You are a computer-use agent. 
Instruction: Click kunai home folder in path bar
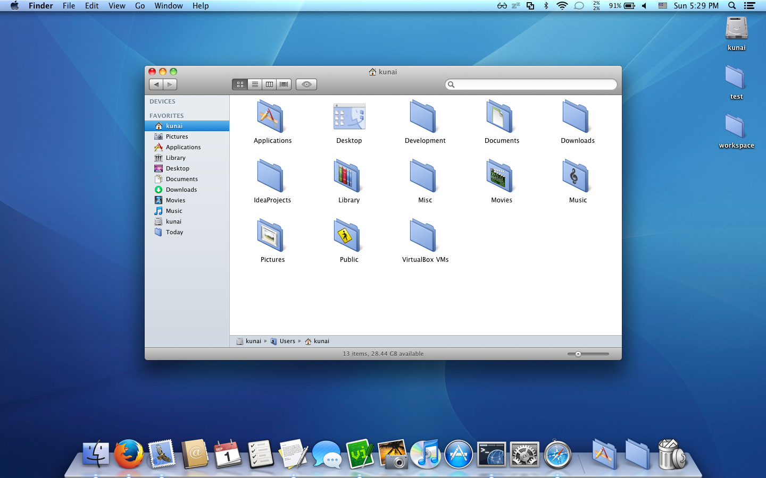[317, 341]
